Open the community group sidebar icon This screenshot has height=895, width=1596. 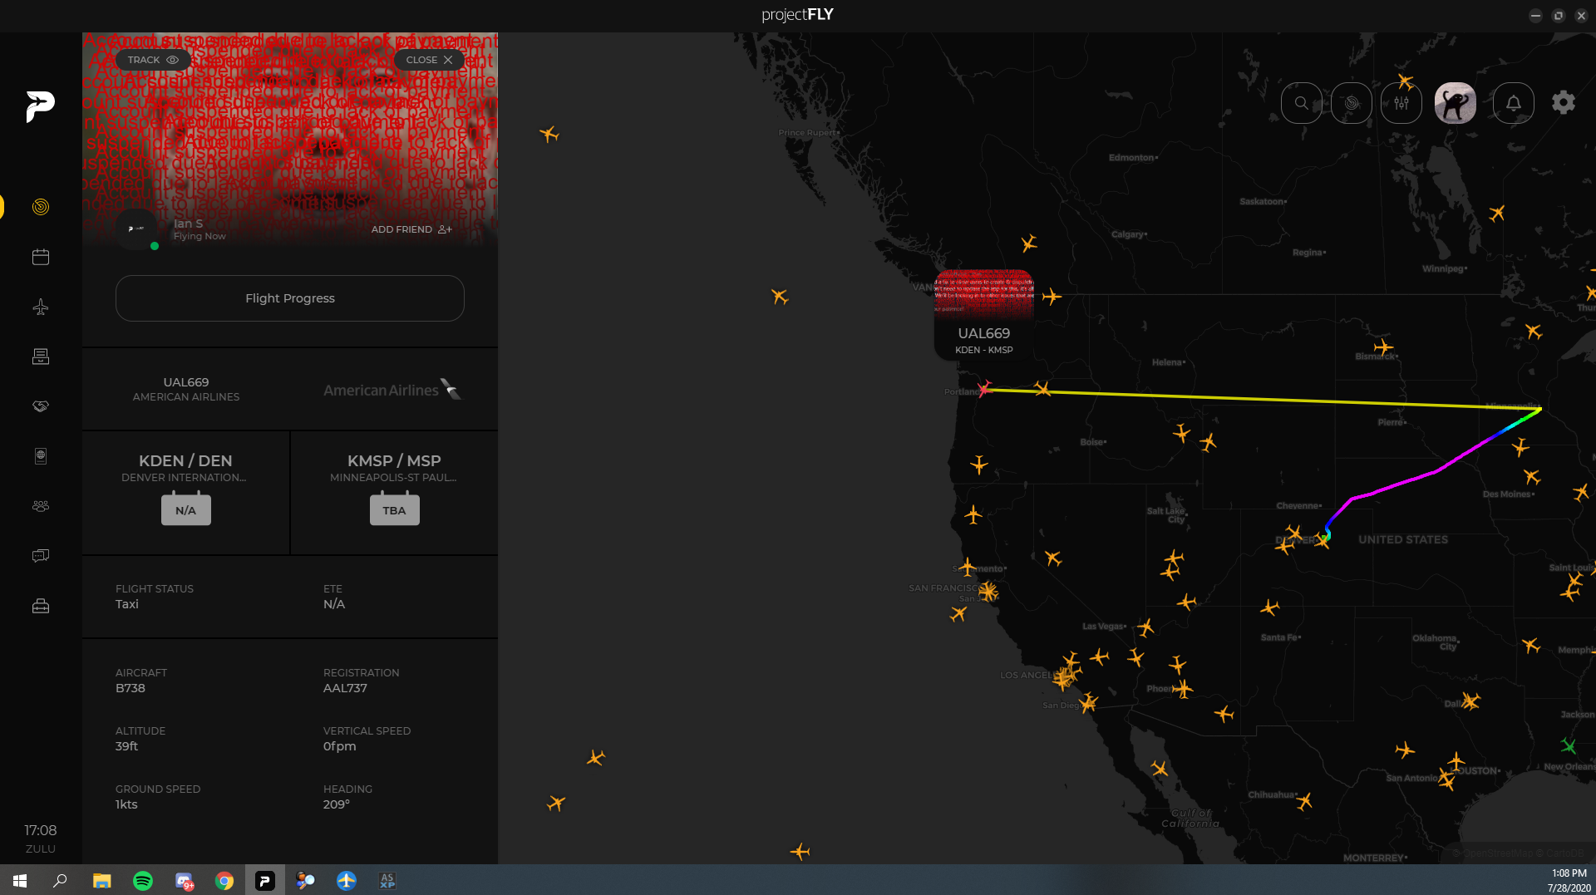coord(41,505)
